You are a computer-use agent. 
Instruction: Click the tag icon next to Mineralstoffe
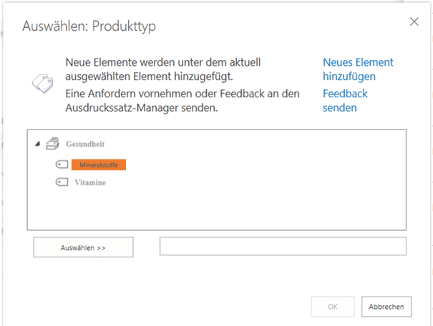62,164
